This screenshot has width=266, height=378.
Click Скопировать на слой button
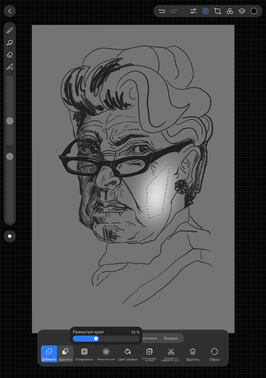click(149, 354)
